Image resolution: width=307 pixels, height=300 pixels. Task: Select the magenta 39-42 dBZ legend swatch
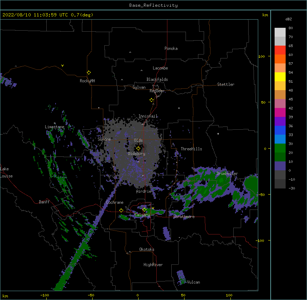point(280,112)
